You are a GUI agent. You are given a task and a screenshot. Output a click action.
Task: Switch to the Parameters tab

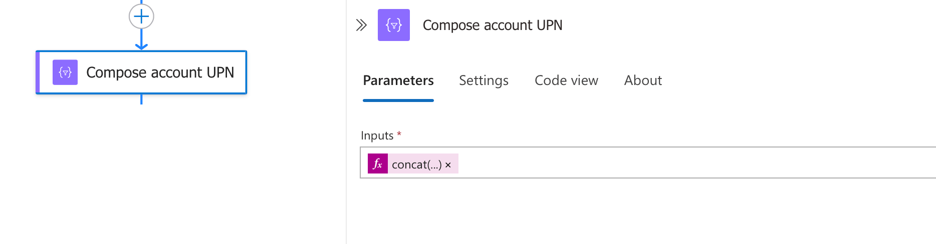click(x=398, y=80)
